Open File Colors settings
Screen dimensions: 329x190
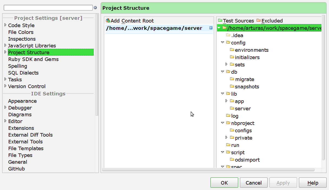tap(21, 32)
